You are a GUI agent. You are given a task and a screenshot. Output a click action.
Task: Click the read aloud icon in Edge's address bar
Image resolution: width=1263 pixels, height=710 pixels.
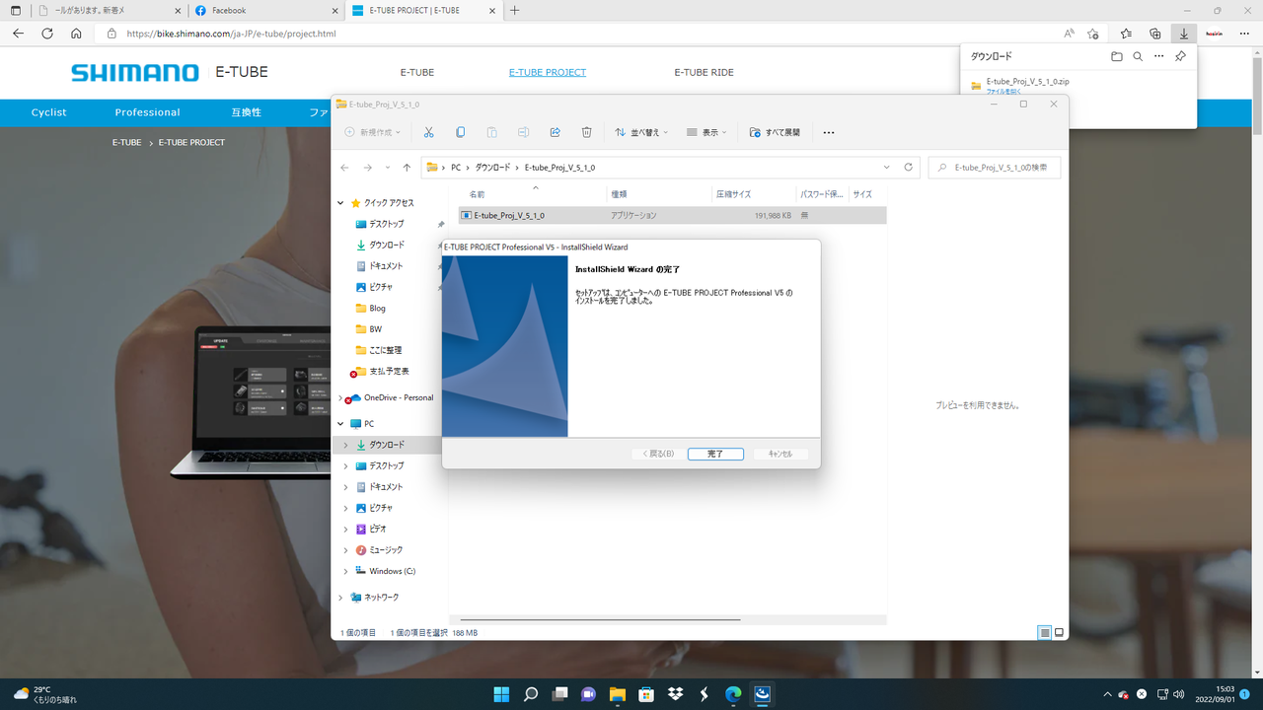[1070, 34]
